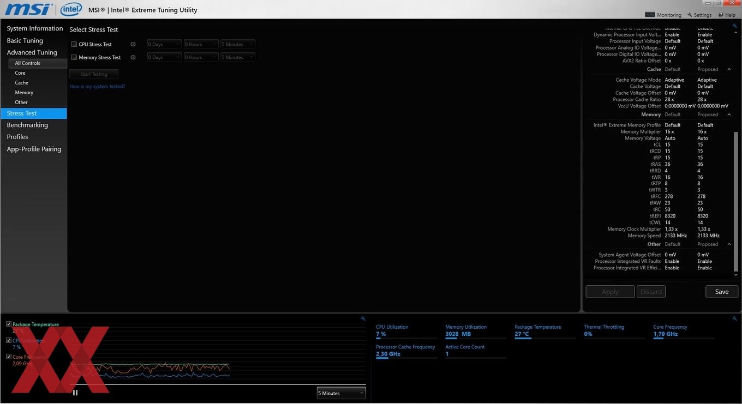Open Profiles page

[17, 137]
